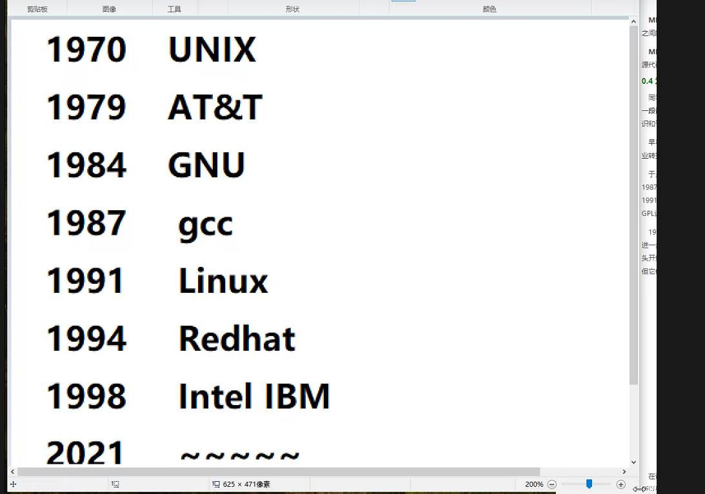Image resolution: width=705 pixels, height=494 pixels.
Task: Click the zoom out minus icon
Action: 552,484
